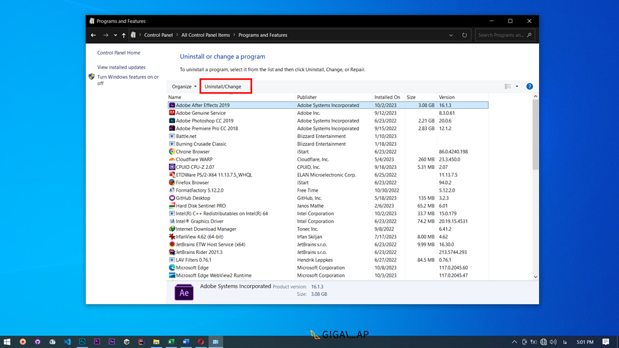This screenshot has height=348, width=619.
Task: Select Internet Download Manager entry
Action: [206, 229]
